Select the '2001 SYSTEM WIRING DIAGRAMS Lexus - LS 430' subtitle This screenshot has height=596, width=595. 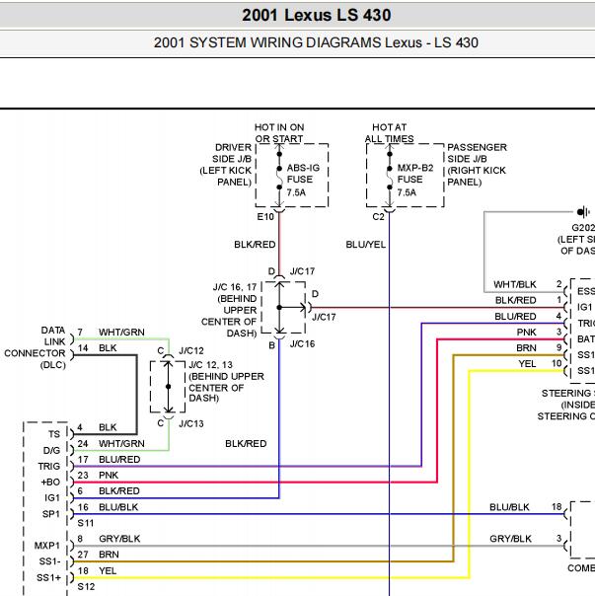(316, 42)
